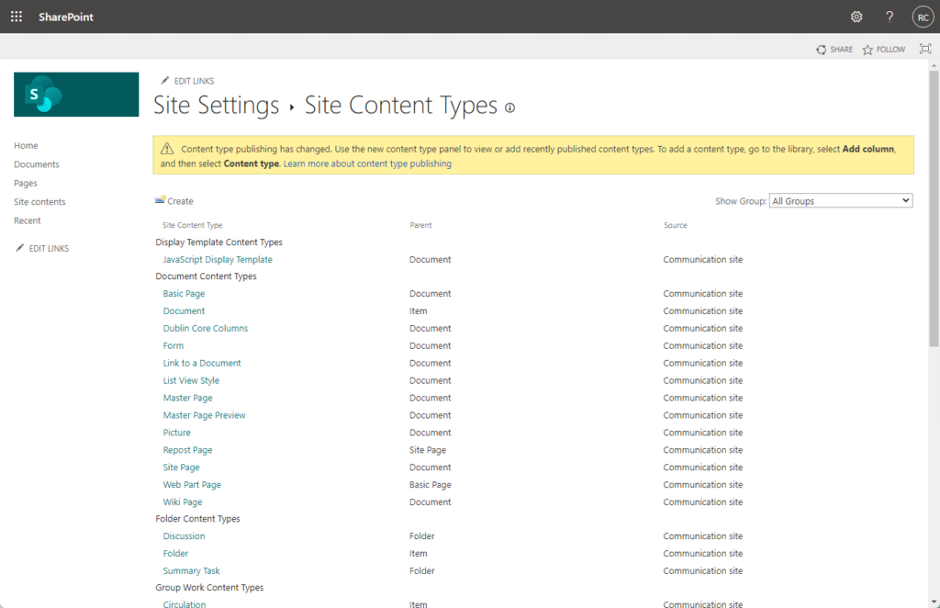Click the SharePoint title in header
This screenshot has height=608, width=940.
tap(66, 17)
